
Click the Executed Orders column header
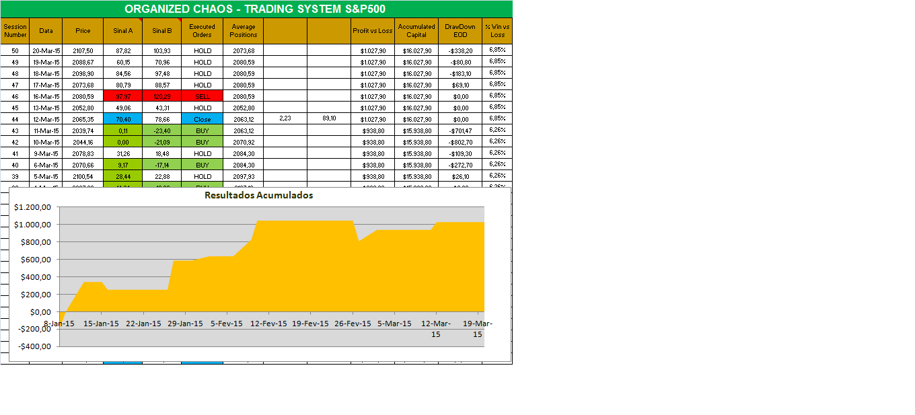pos(203,31)
